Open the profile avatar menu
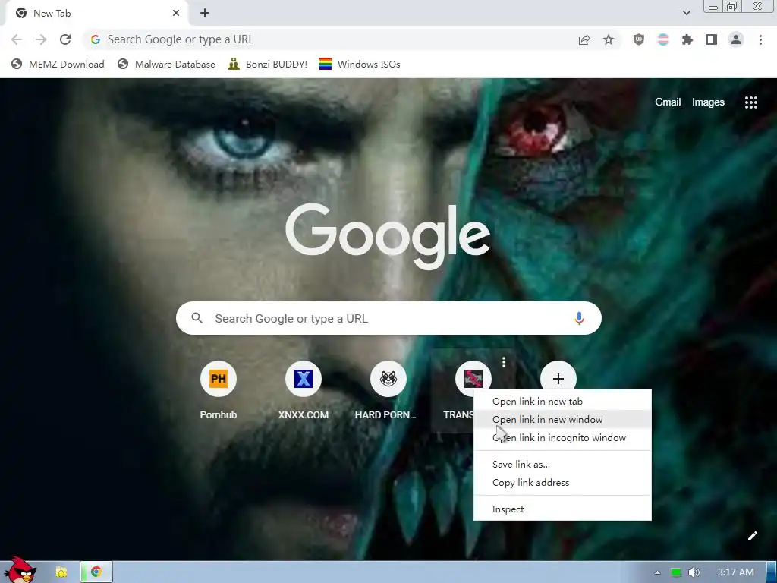Image resolution: width=777 pixels, height=583 pixels. 736,39
